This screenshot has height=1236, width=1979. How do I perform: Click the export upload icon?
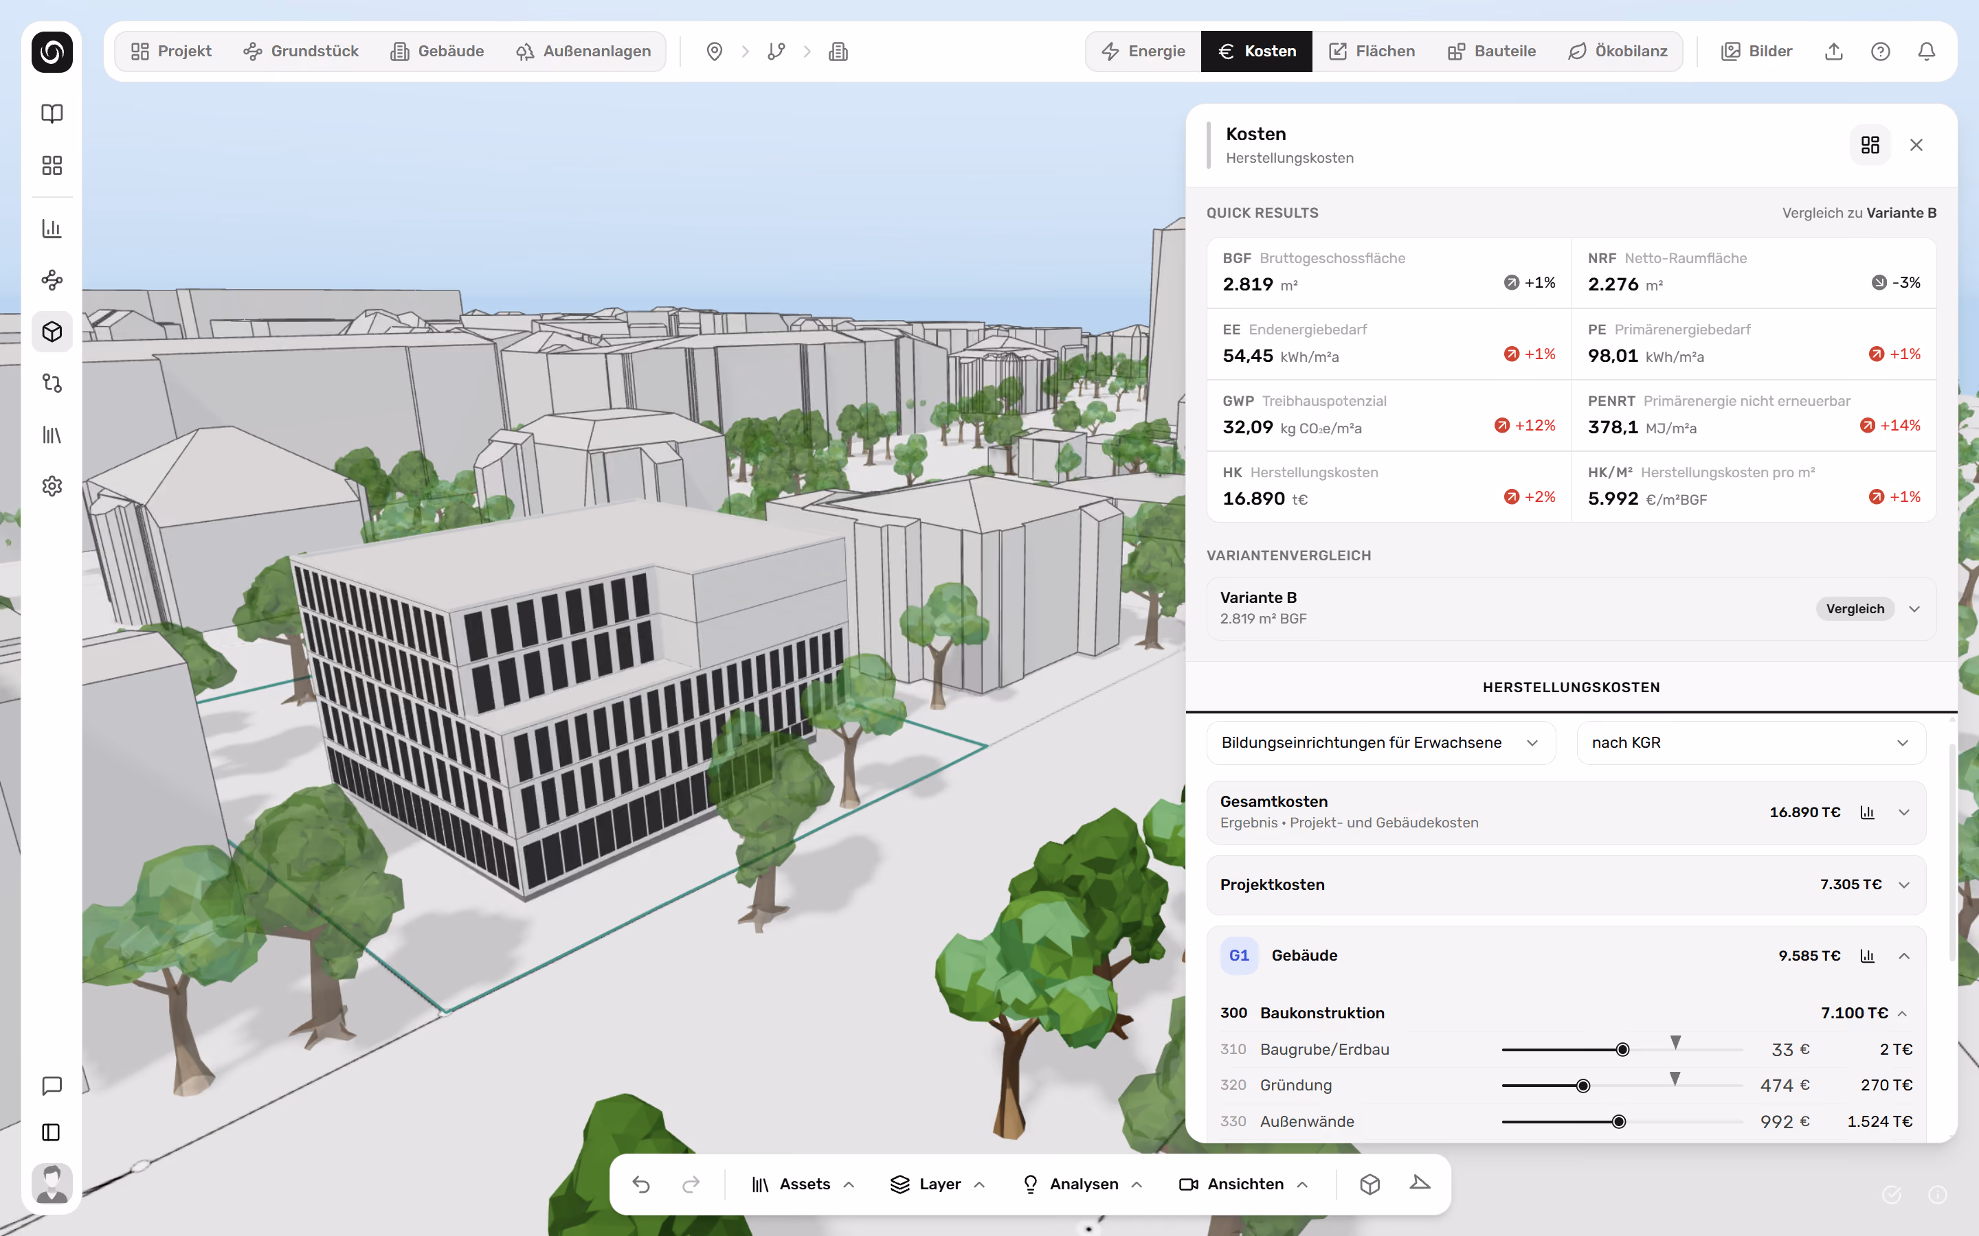pos(1833,51)
